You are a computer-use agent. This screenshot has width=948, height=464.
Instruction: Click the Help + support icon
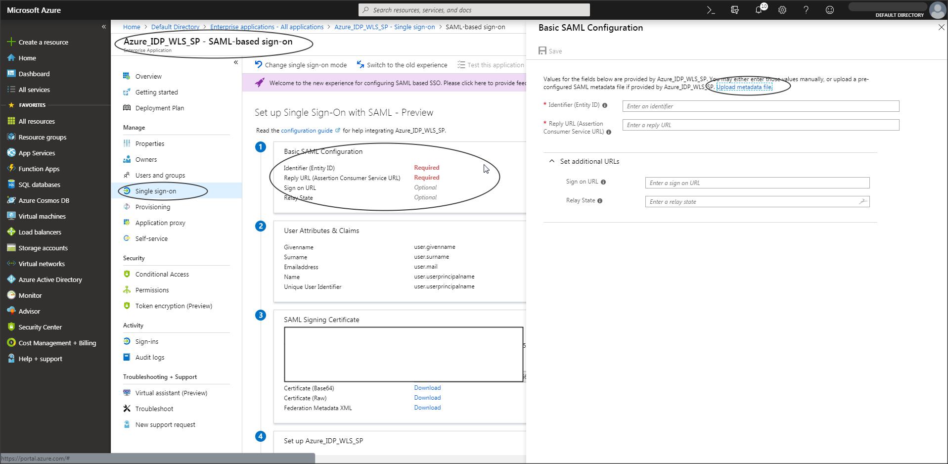[x=11, y=359]
